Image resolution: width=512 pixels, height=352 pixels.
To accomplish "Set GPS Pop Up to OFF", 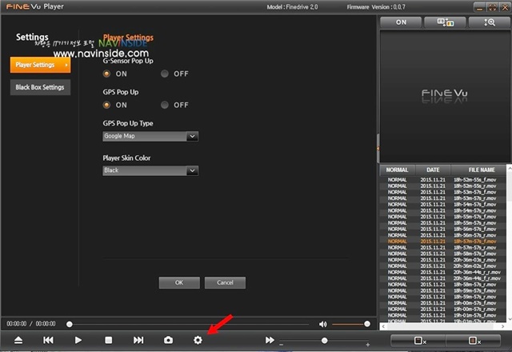I will [165, 105].
